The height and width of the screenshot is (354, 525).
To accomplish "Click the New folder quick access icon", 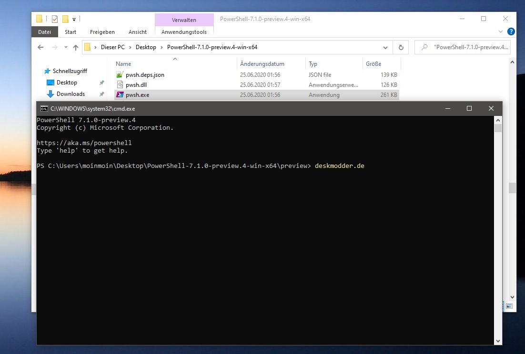I will (x=65, y=19).
